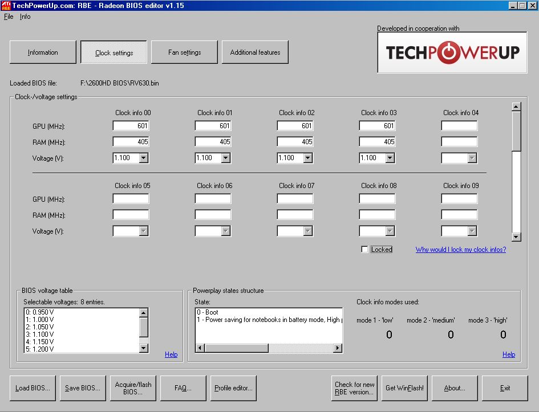This screenshot has width=539, height=412.
Task: Click voltage table list scroll up arrow
Action: 144,312
